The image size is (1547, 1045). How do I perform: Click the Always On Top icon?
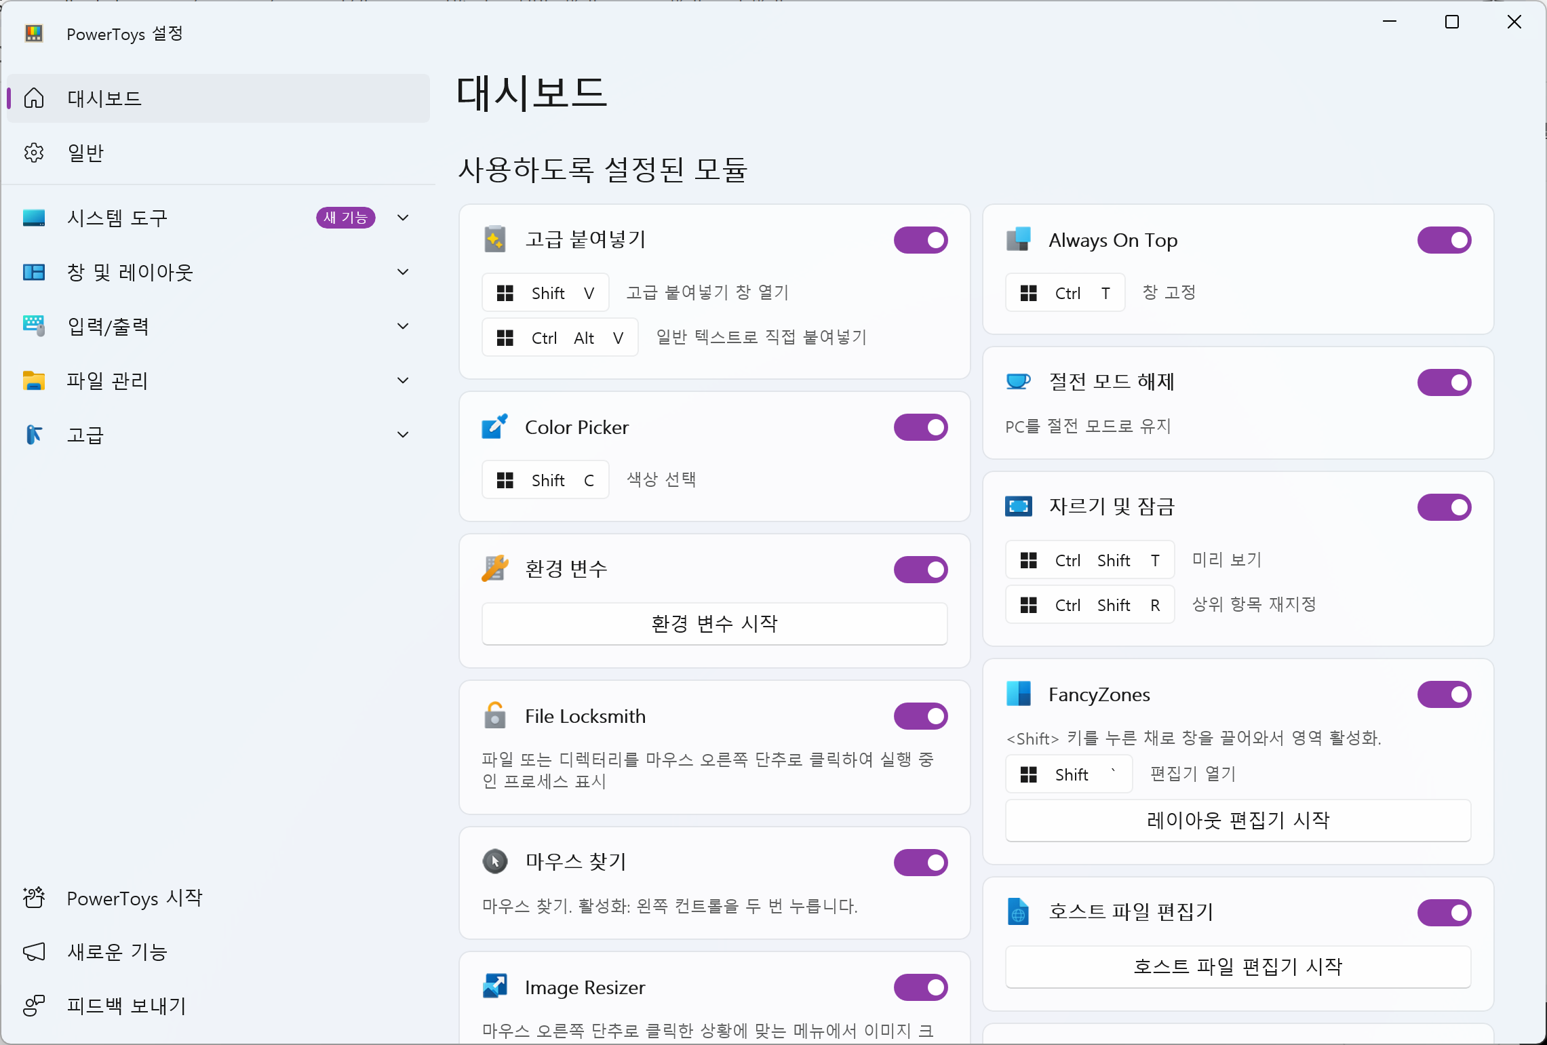coord(1018,239)
